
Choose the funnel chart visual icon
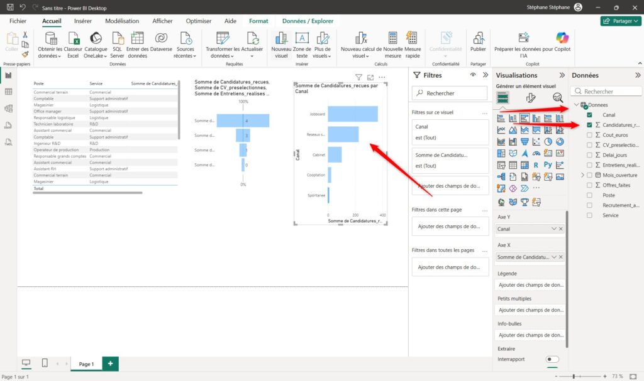coord(525,142)
